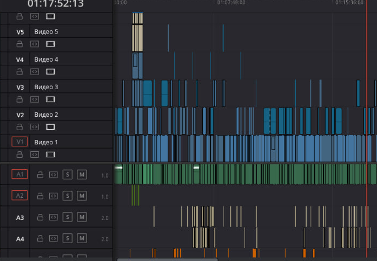Lock the A4 audio track

pyautogui.click(x=40, y=238)
